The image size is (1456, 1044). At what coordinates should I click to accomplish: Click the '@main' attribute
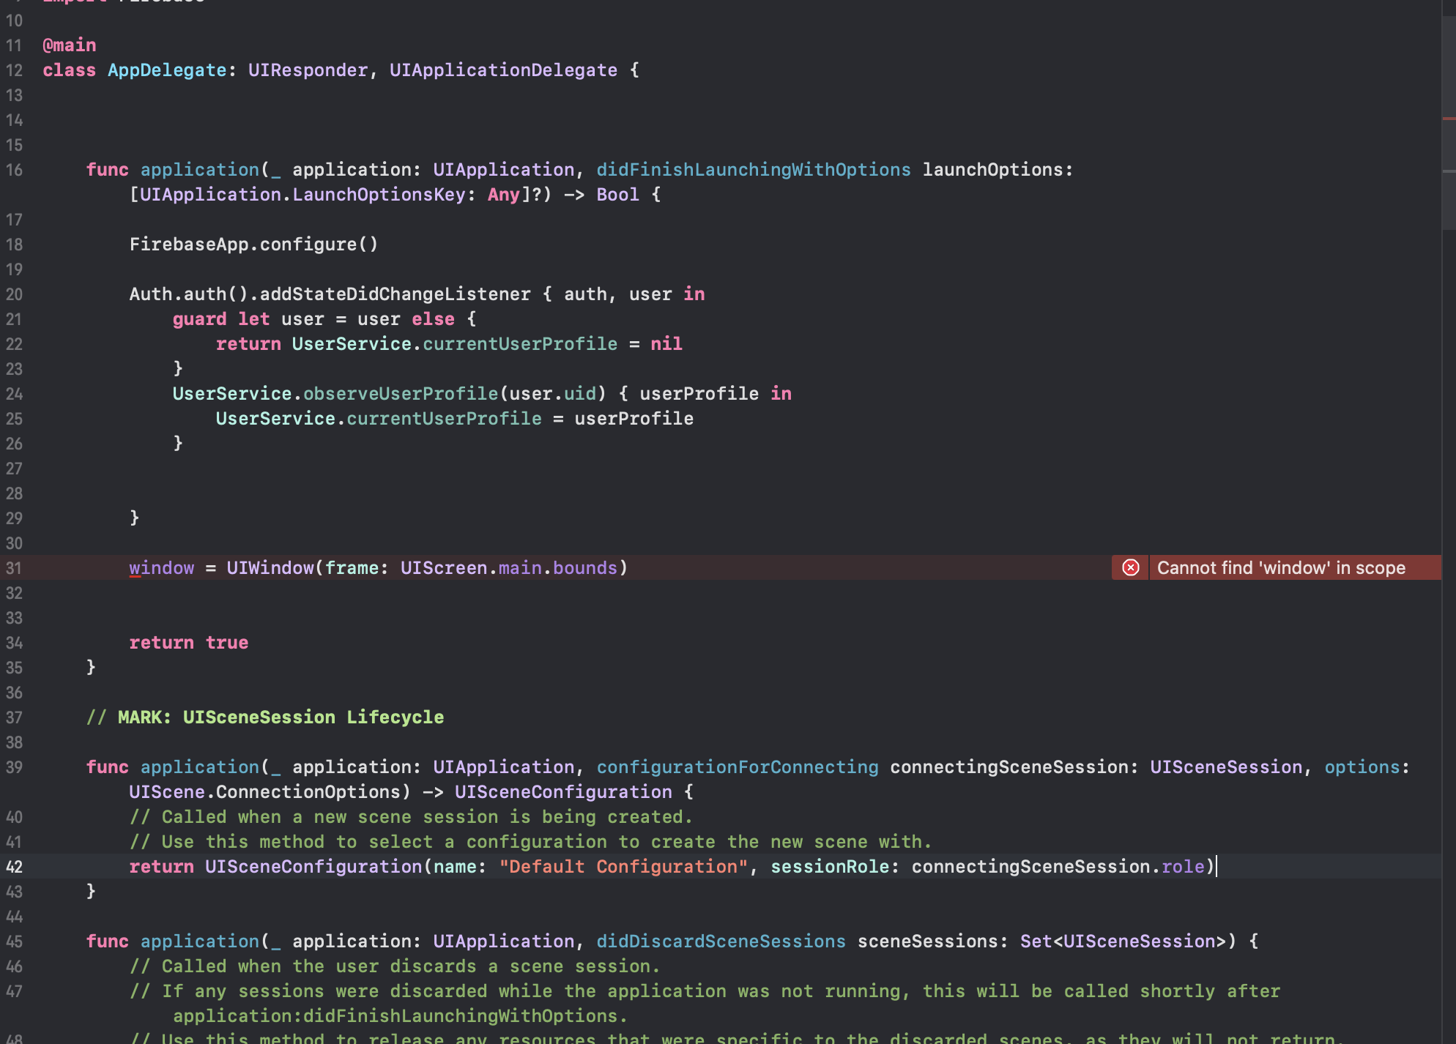(70, 45)
